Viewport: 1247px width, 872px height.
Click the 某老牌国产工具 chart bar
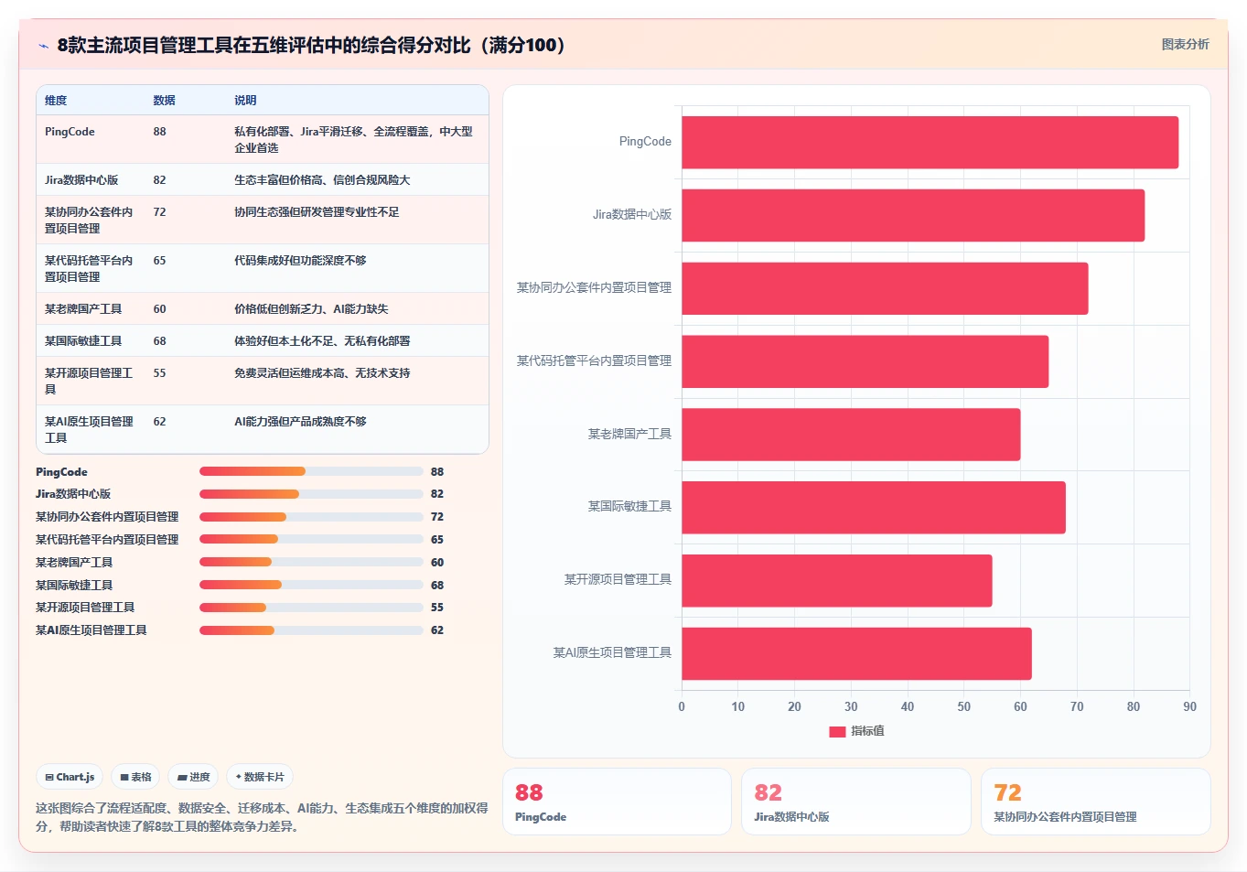point(851,435)
